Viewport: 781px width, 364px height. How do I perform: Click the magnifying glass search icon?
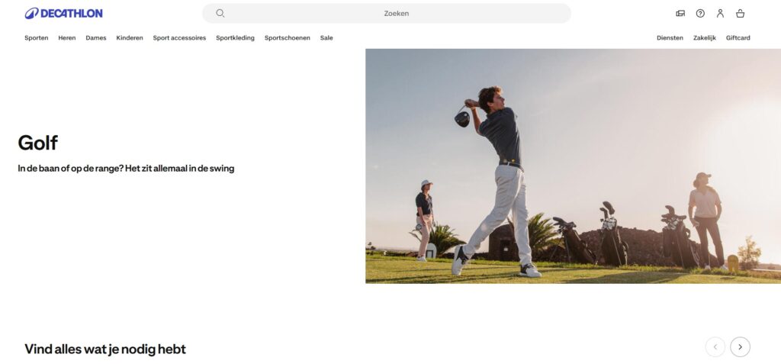pos(220,13)
